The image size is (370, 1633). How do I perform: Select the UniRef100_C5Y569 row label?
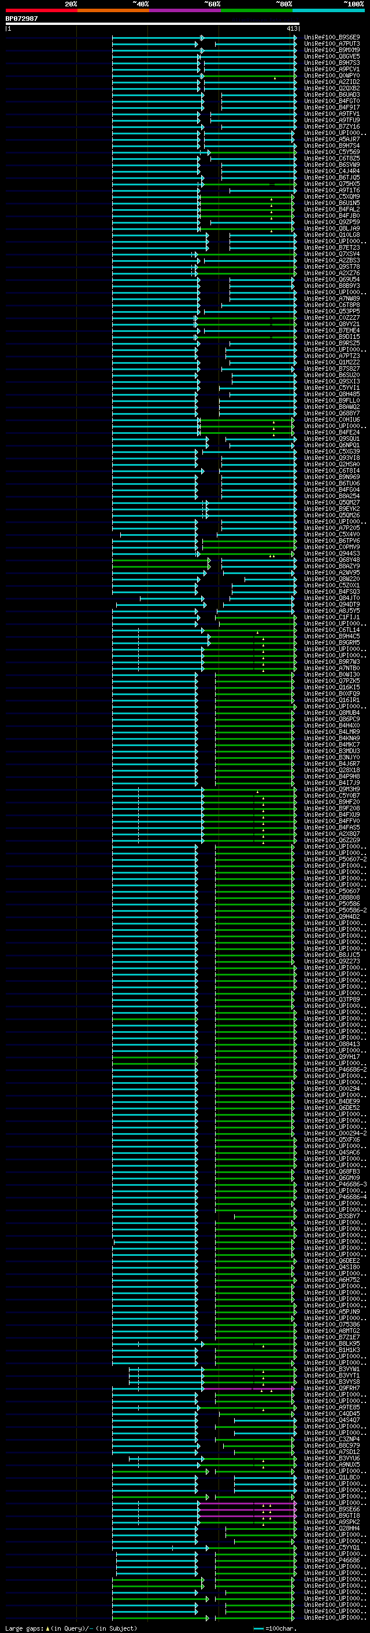click(x=332, y=152)
